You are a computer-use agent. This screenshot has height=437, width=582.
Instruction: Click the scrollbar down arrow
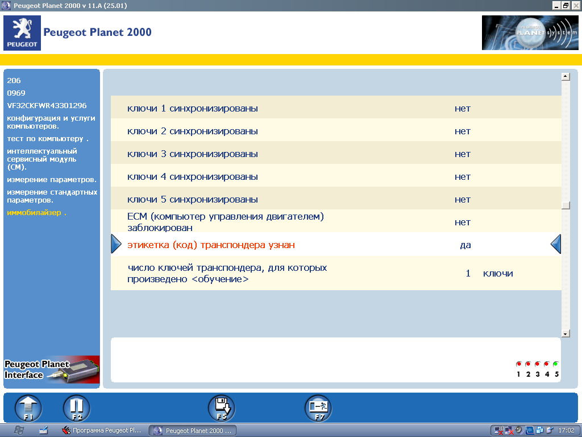pos(566,333)
